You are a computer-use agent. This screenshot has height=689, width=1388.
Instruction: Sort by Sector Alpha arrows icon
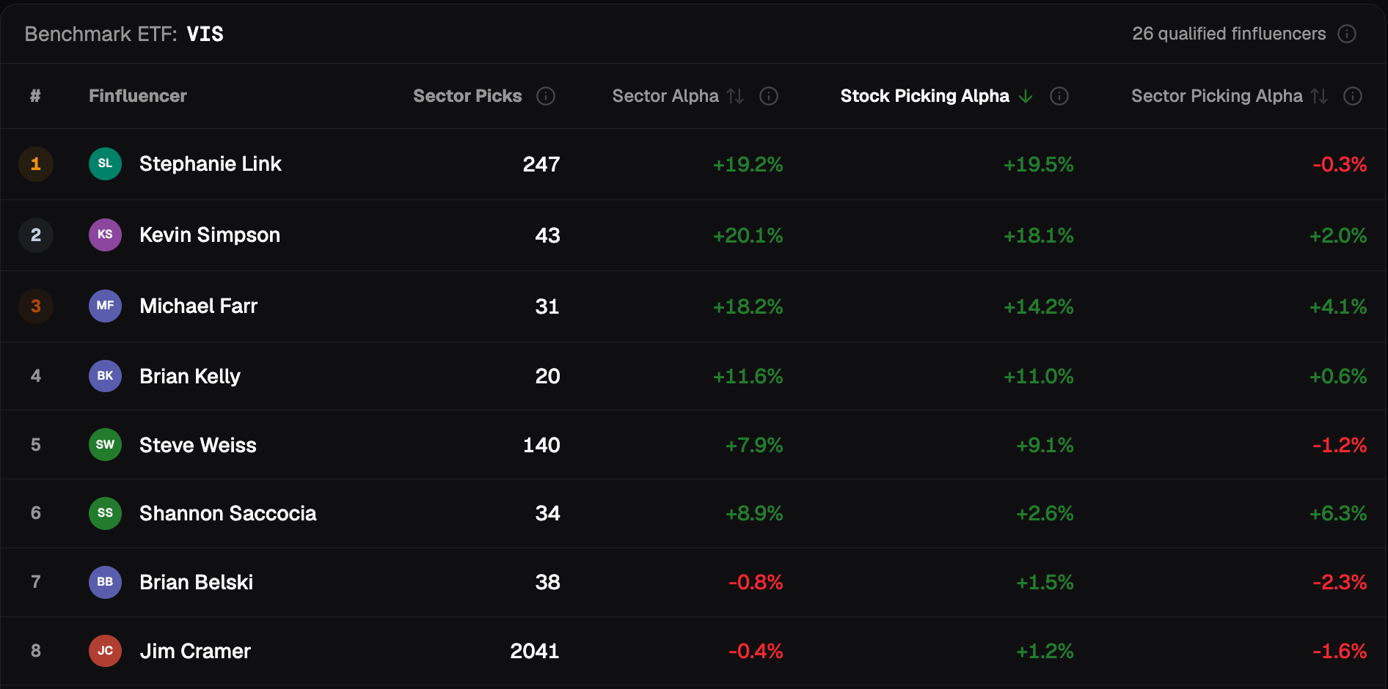coord(735,96)
